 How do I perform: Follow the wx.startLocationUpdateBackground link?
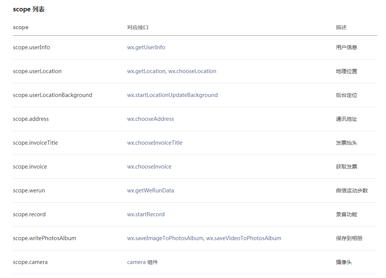[x=172, y=95]
